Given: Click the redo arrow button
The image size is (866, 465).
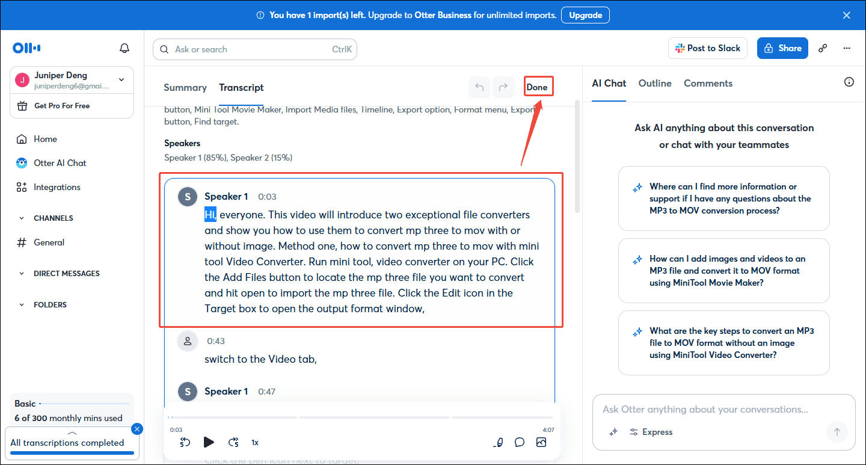Looking at the screenshot, I should coord(503,87).
